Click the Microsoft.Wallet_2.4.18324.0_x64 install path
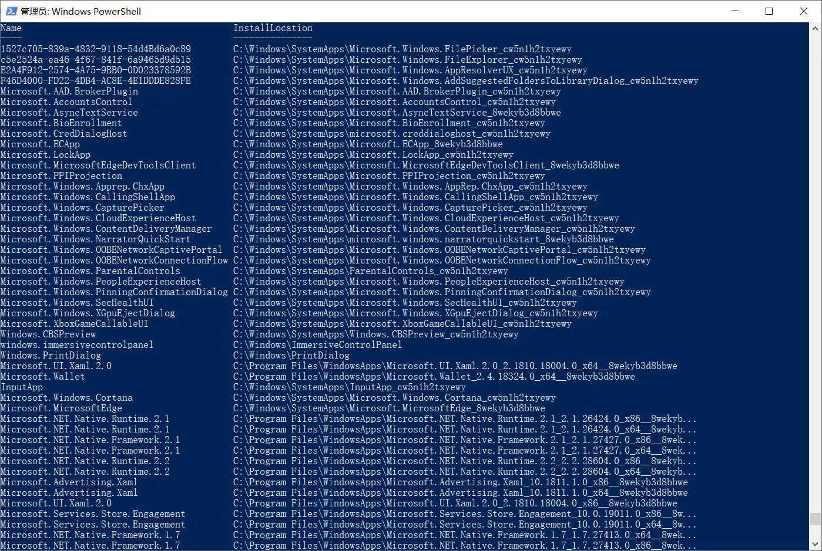The image size is (822, 551). [x=434, y=377]
